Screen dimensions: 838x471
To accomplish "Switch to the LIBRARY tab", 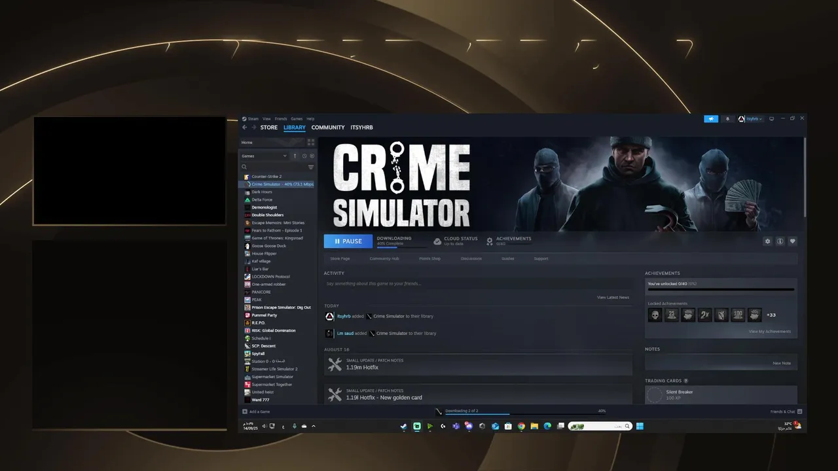I will 295,128.
